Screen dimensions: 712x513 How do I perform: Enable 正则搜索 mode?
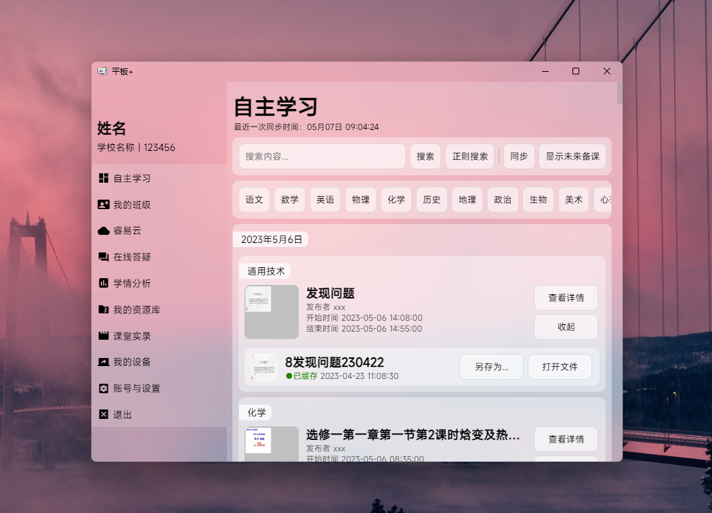(x=469, y=156)
